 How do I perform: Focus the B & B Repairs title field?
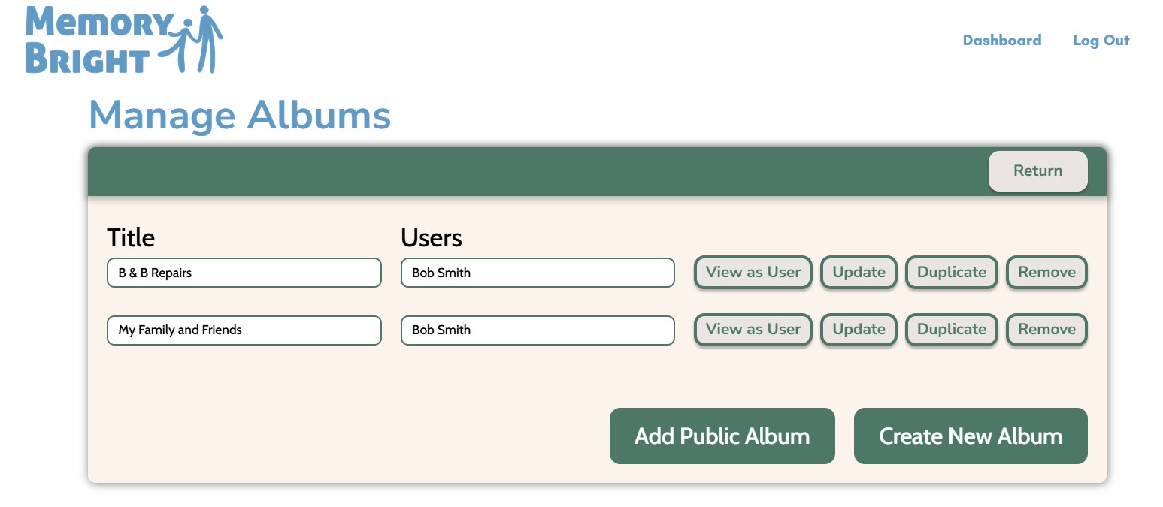244,273
